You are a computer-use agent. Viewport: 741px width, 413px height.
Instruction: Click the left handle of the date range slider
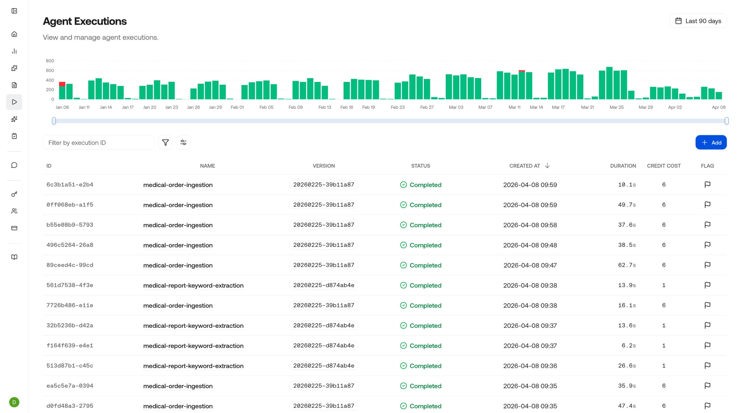coord(54,121)
